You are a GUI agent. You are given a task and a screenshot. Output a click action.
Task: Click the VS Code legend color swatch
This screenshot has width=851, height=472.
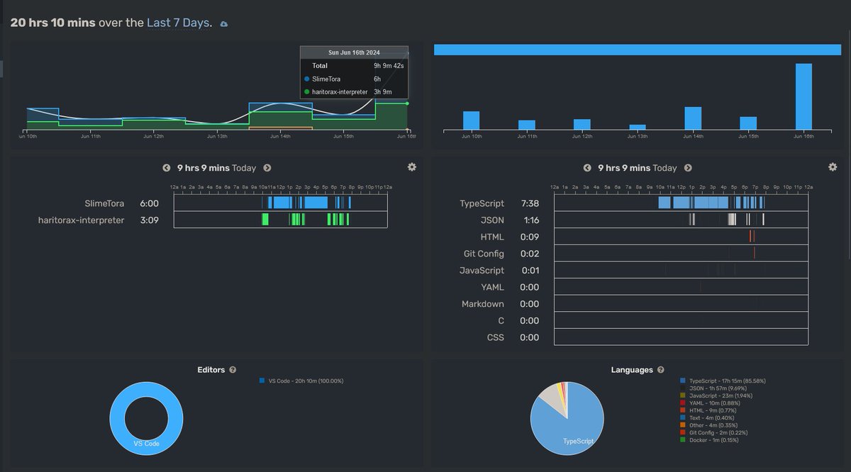pos(262,381)
